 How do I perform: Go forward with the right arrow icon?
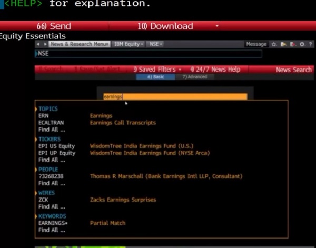pos(45,44)
